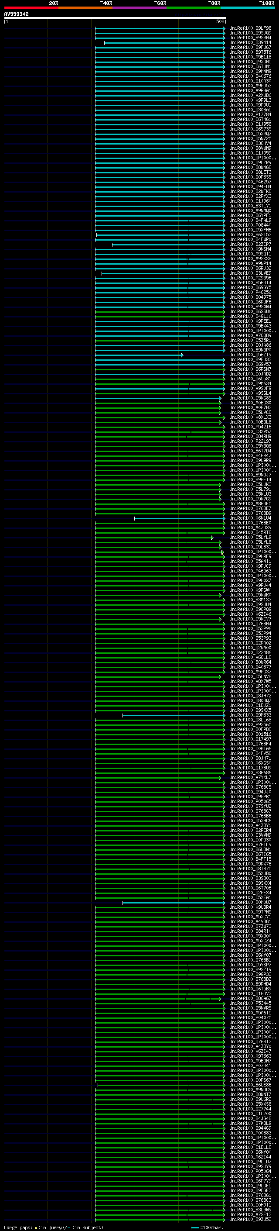Select the UniRef100_B2ZCP7 label
This screenshot has width=279, height=1231.
pyautogui.click(x=250, y=244)
